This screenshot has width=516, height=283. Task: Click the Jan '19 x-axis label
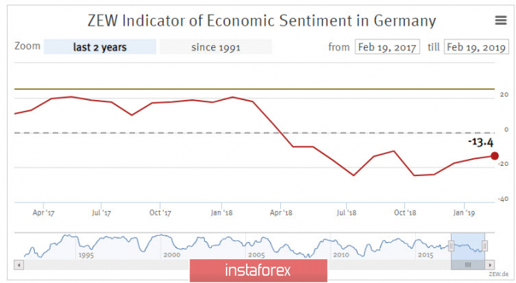(464, 212)
